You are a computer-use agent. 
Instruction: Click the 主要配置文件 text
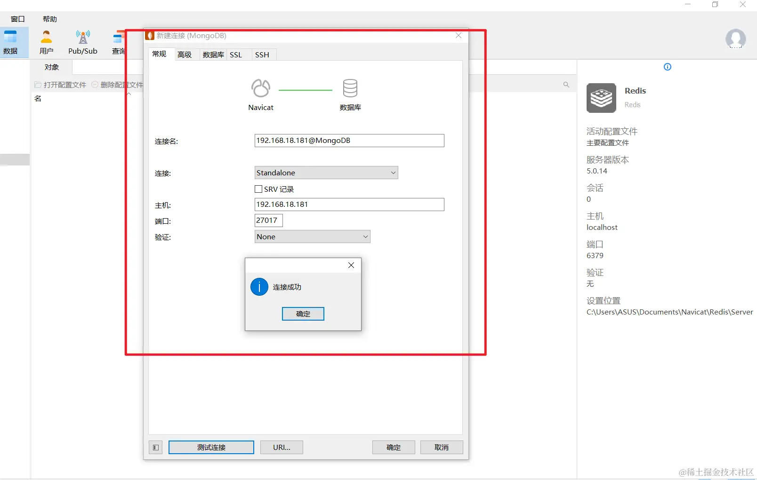coord(608,143)
